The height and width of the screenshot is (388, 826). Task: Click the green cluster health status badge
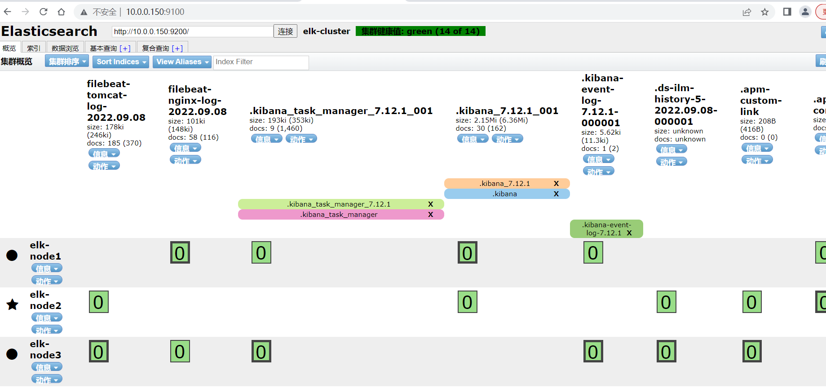(x=420, y=31)
